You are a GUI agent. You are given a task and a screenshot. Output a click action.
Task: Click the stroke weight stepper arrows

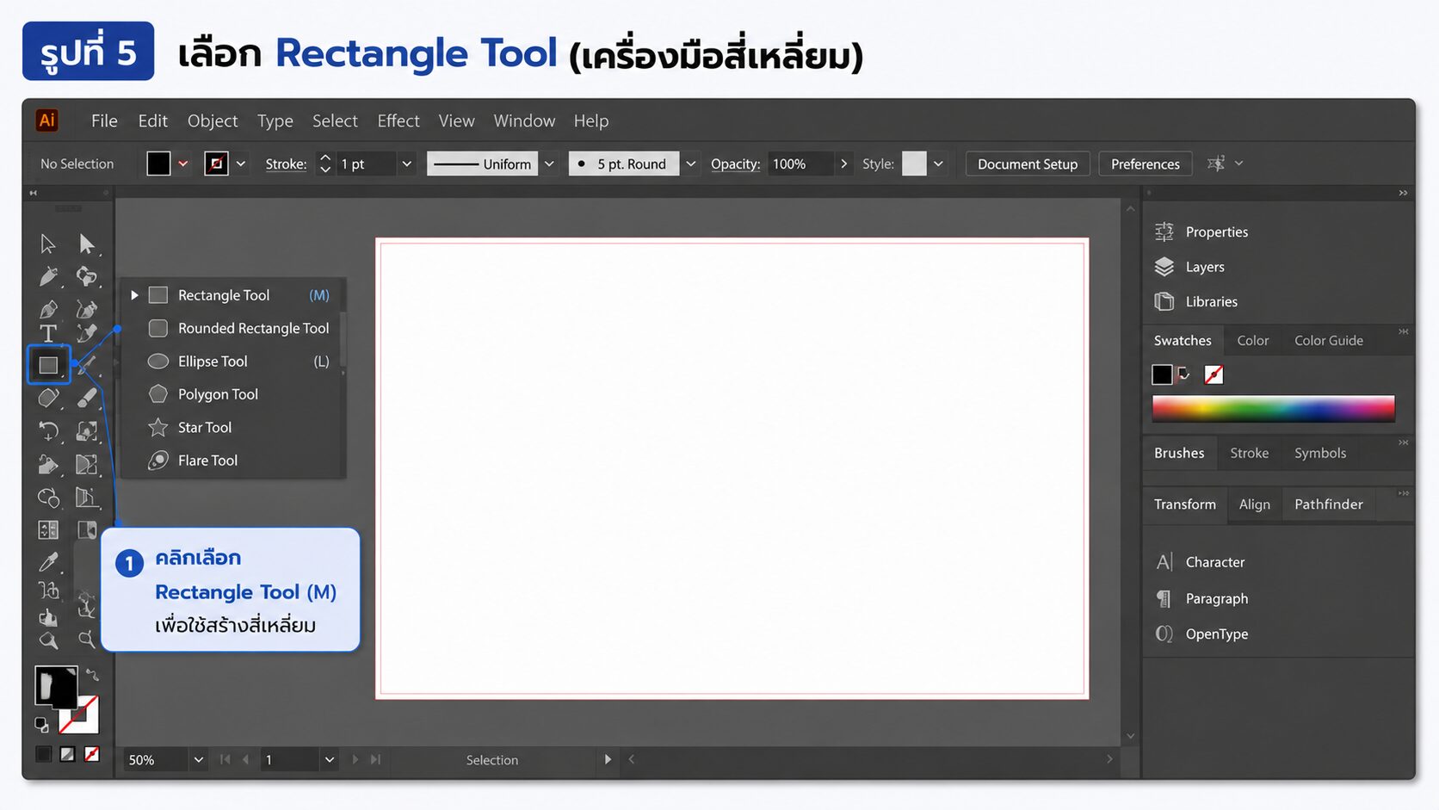click(325, 164)
